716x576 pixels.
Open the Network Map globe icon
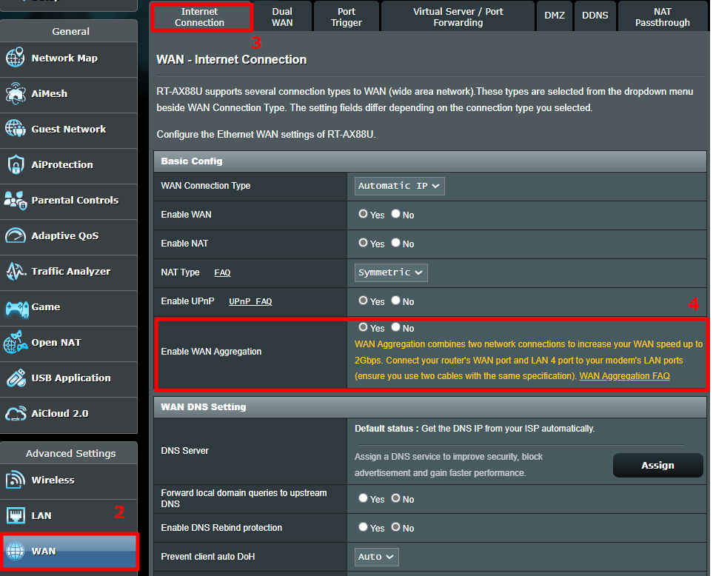click(x=15, y=58)
